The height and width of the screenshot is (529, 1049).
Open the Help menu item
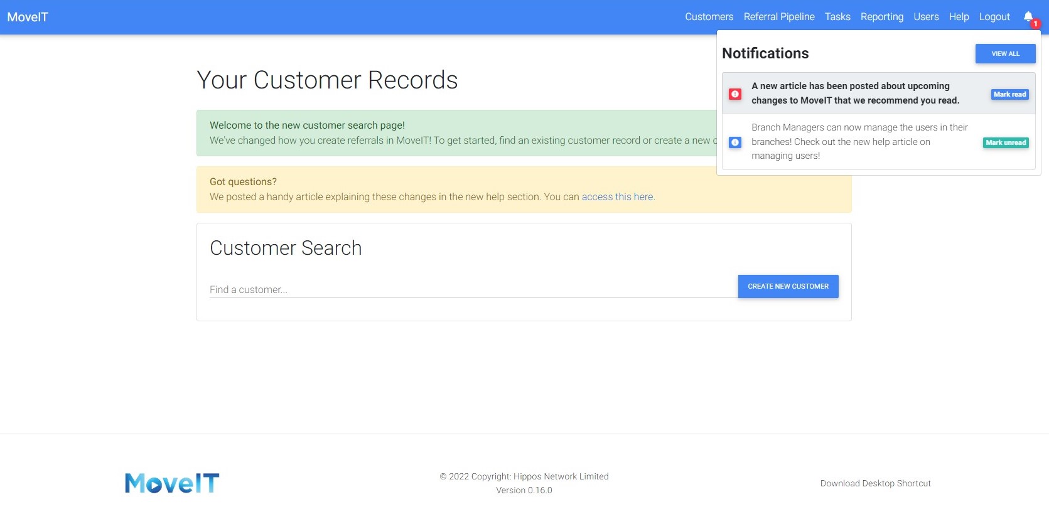tap(959, 17)
